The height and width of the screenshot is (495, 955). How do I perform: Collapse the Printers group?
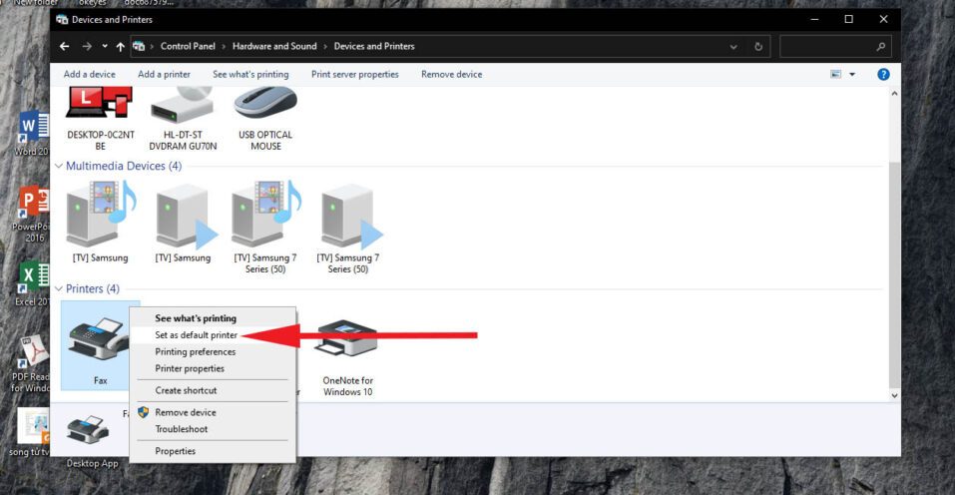click(x=59, y=288)
